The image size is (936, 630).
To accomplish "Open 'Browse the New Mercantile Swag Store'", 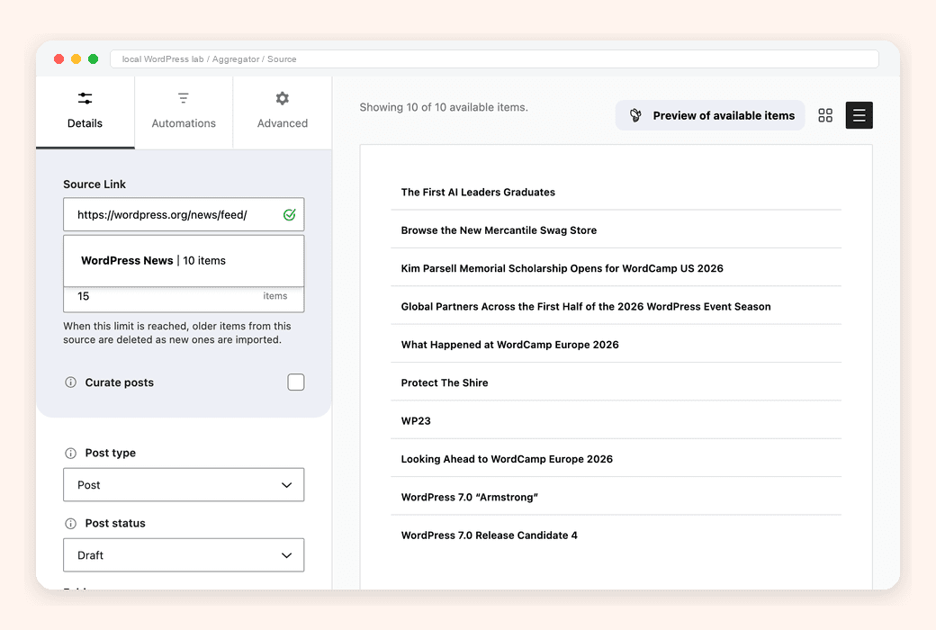I will coord(616,230).
